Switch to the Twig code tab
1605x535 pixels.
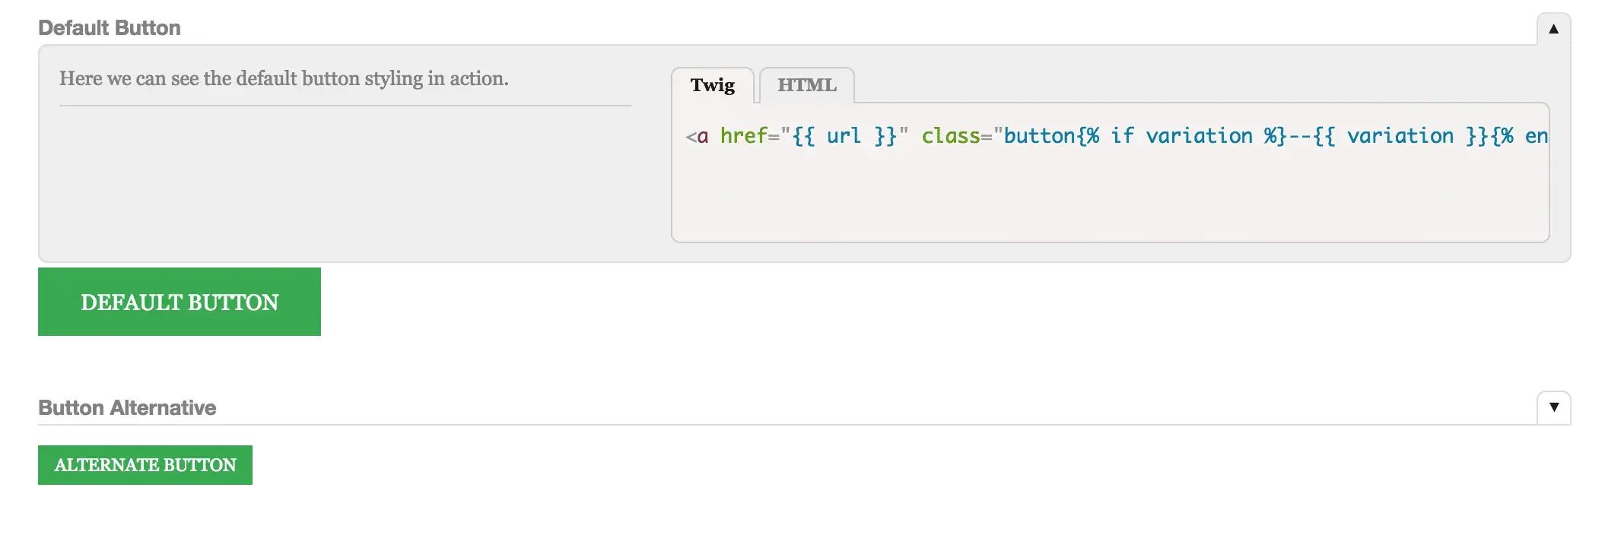[x=712, y=85]
